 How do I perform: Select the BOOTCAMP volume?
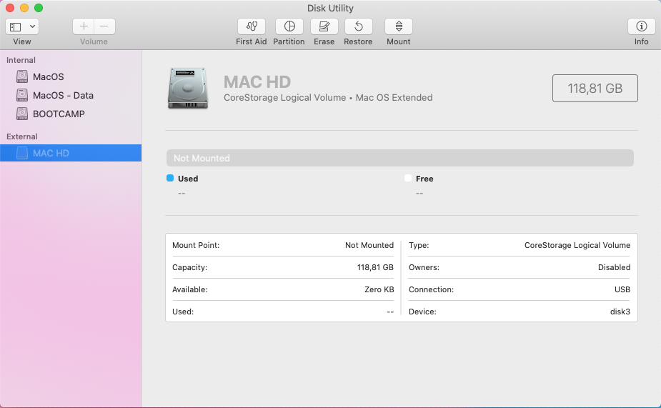(x=71, y=114)
